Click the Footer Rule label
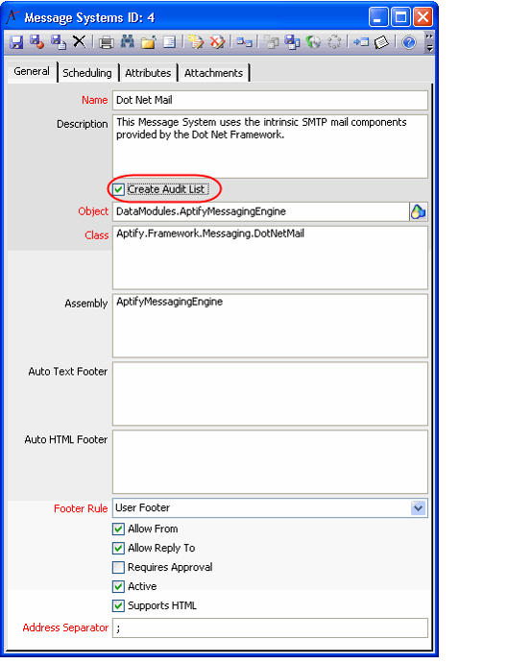This screenshot has height=664, width=508. pos(81,508)
